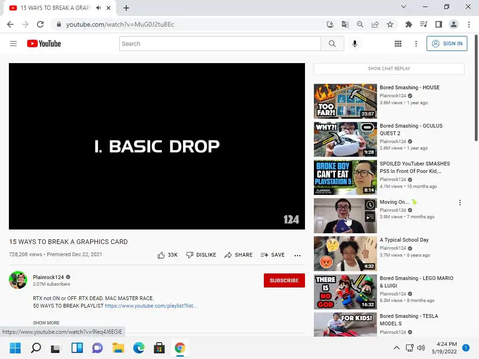Viewport: 479px width, 359px height.
Task: Open File Explorer from taskbar
Action: [118, 348]
